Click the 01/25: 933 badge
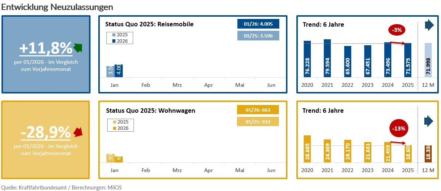This screenshot has width=441, height=191. click(257, 122)
